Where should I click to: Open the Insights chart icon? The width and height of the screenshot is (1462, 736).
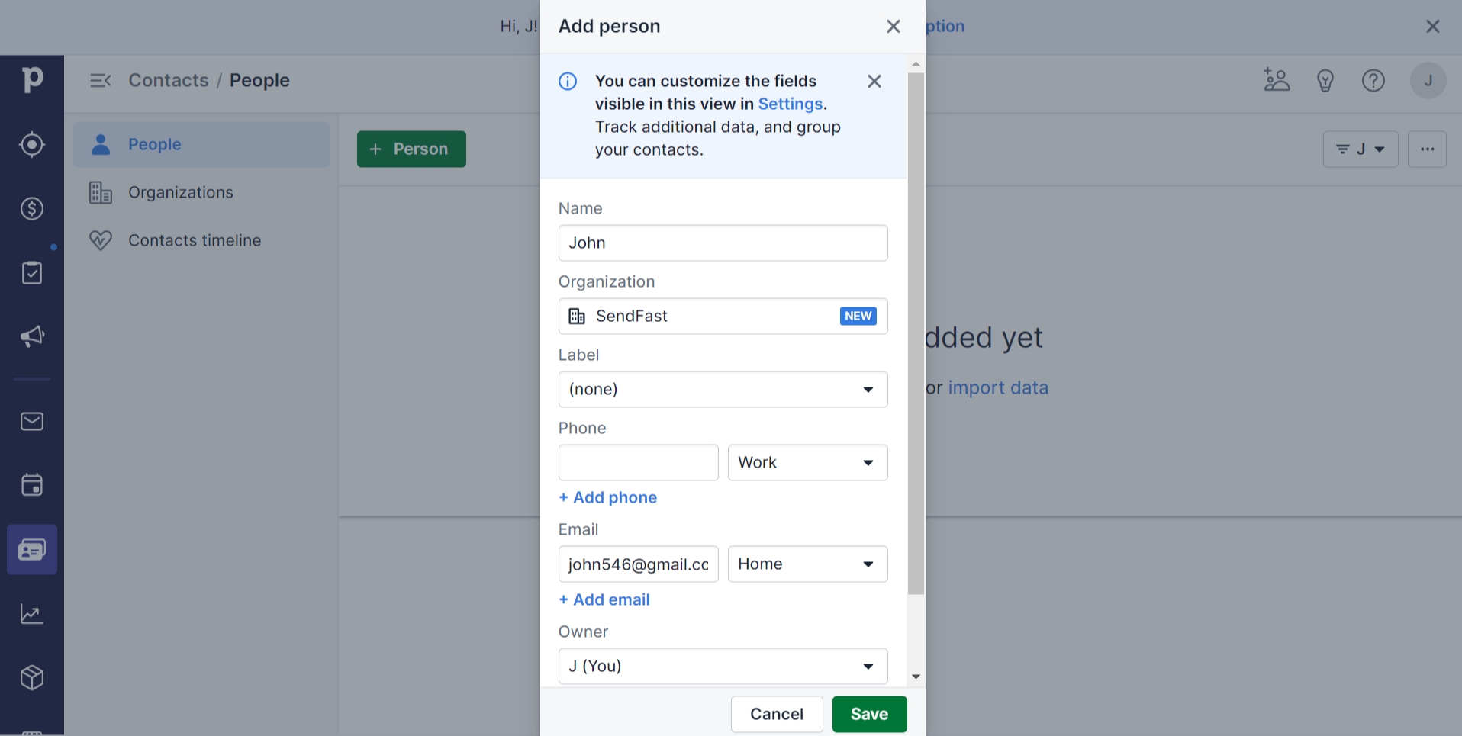pyautogui.click(x=32, y=613)
